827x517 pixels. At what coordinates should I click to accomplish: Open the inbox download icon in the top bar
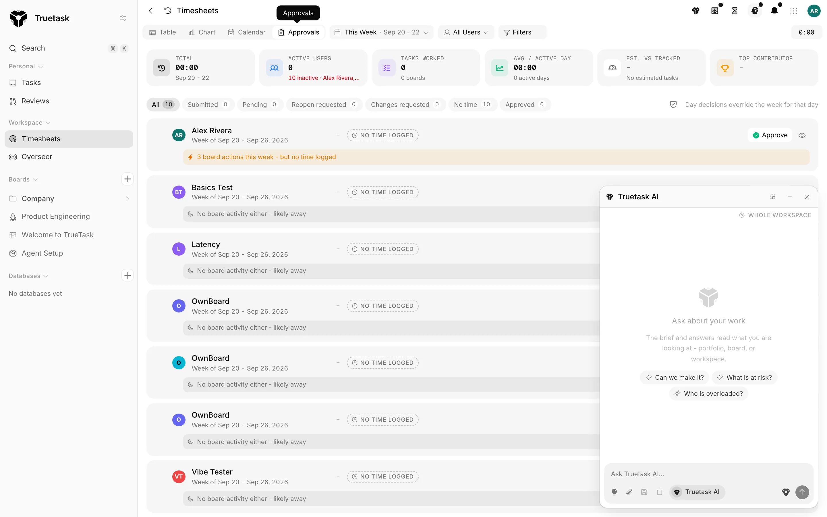coord(714,11)
